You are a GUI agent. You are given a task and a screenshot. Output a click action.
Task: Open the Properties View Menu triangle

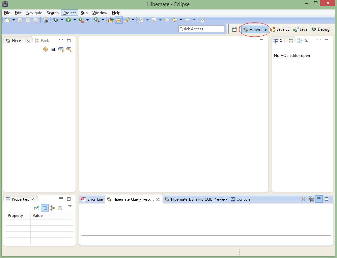tap(69, 206)
